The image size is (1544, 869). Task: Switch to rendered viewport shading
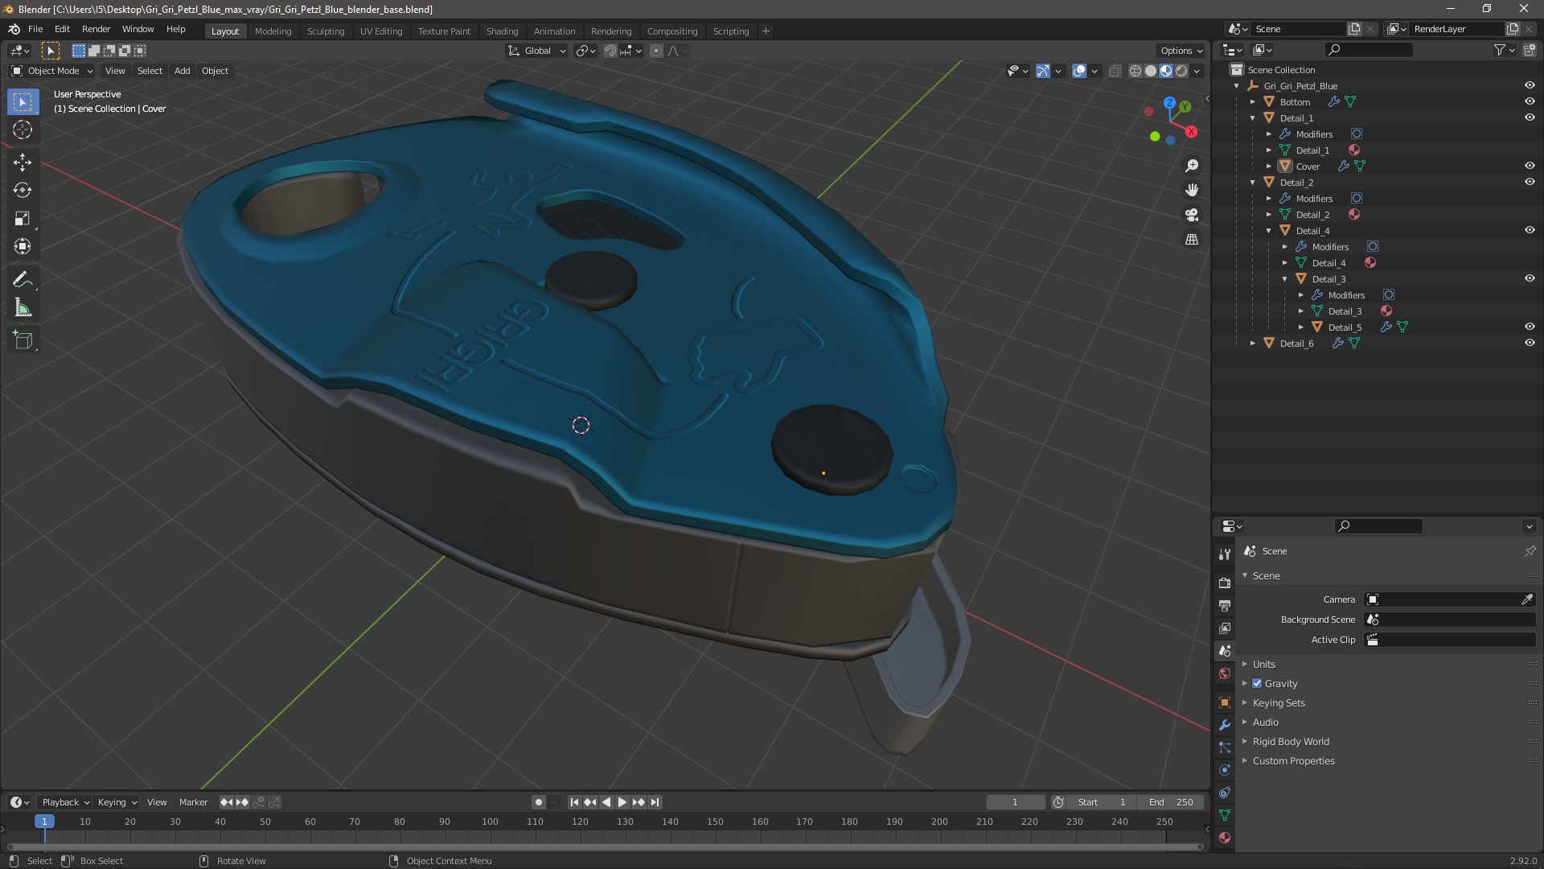(1181, 71)
